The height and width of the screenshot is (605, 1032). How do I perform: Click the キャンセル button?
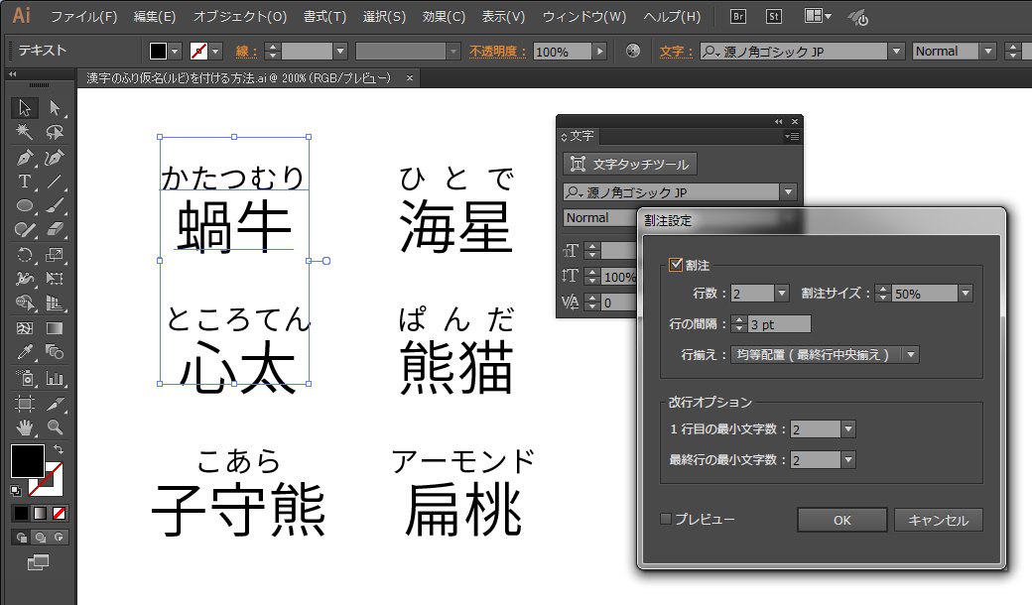click(x=939, y=520)
